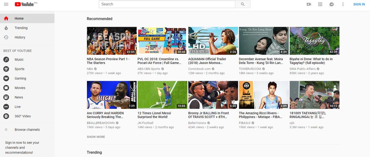370x157 pixels.
Task: Open the upload video camera icon
Action: point(309,4)
